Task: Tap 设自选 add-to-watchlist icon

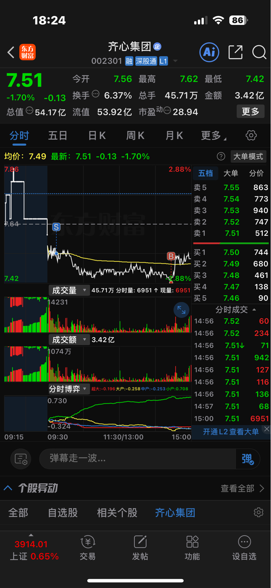Action: coord(244,548)
